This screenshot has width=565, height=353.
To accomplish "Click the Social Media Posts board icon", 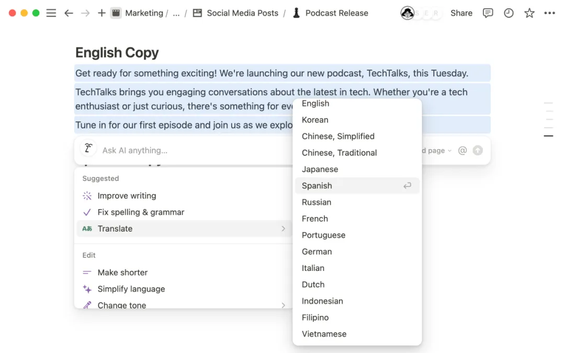I will (197, 13).
